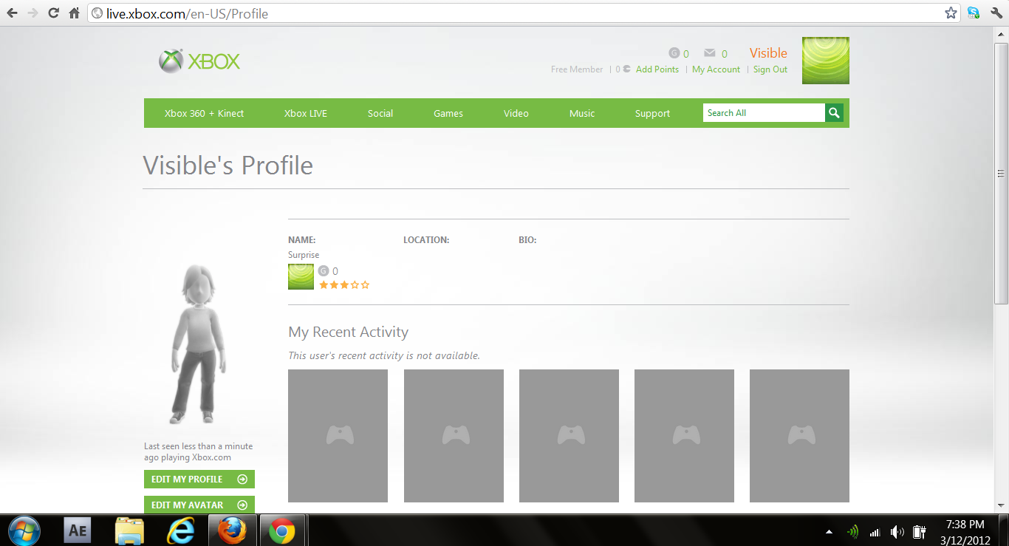Open the Chrome wrench settings menu
The width and height of the screenshot is (1009, 546).
[996, 13]
